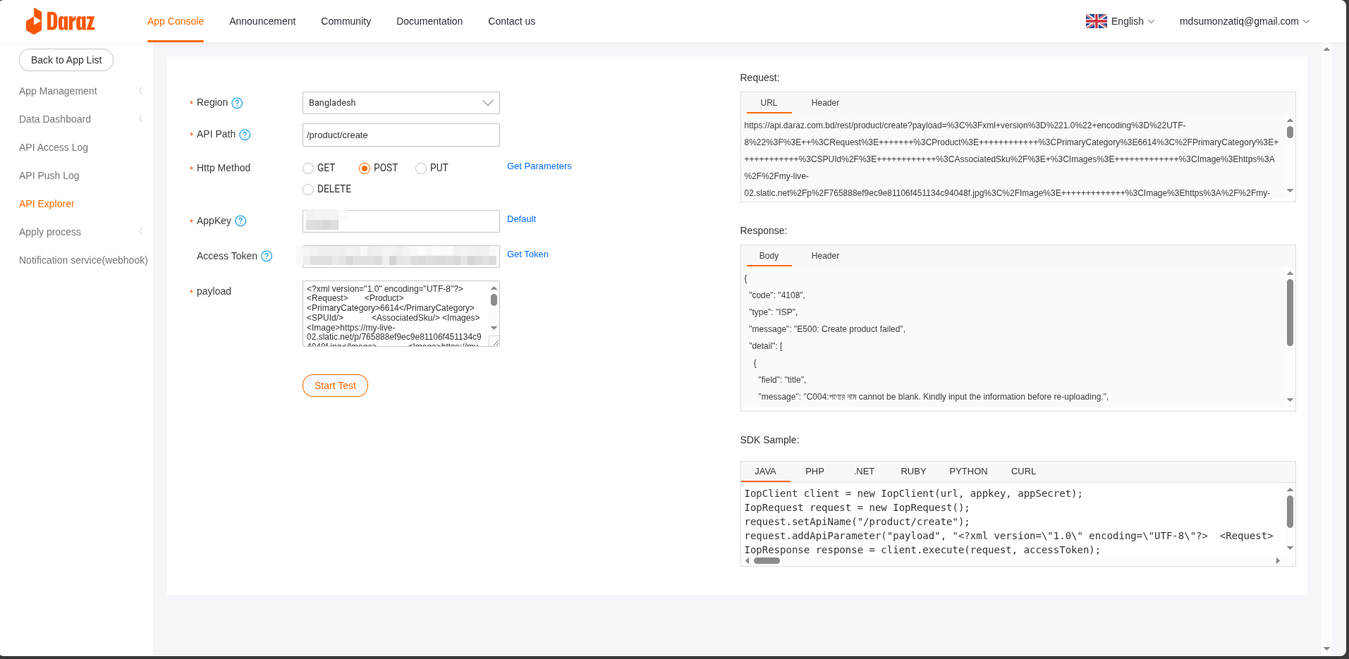Screen dimensions: 1349x659
Task: Open the account email dropdown
Action: click(x=1245, y=21)
